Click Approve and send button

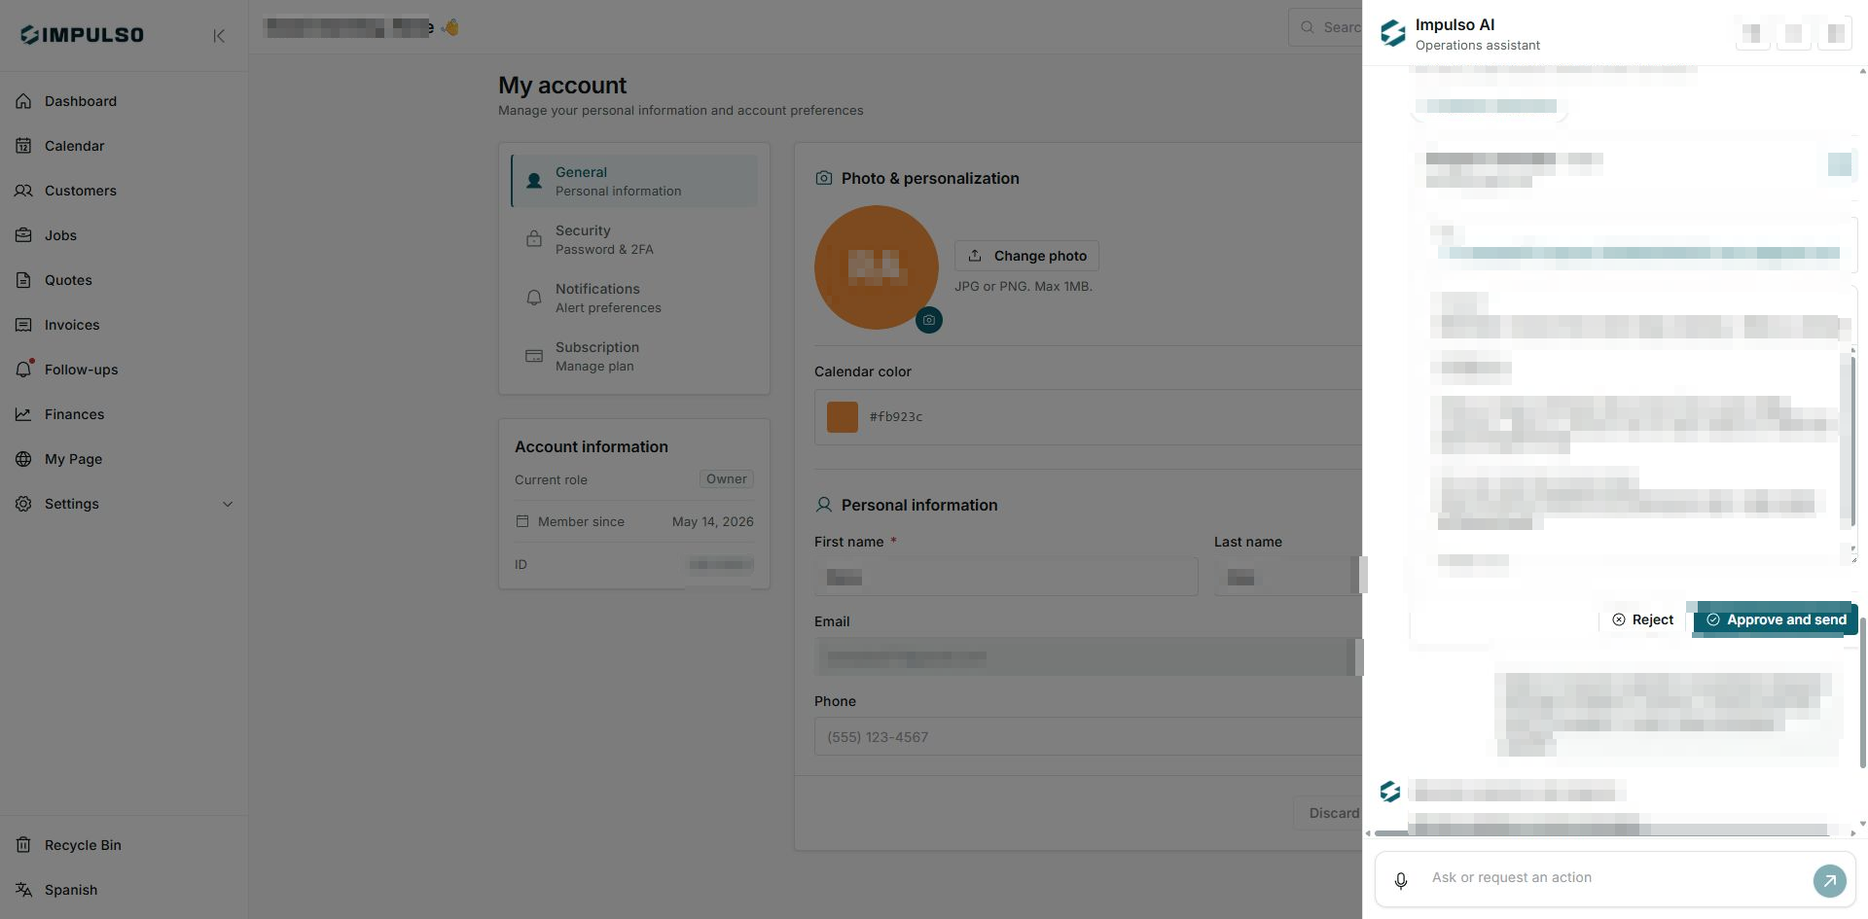1776,619
